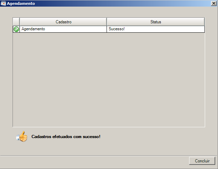This screenshot has height=169, width=218.
Task: Close the Agendamento dialog window
Action: 214,3
